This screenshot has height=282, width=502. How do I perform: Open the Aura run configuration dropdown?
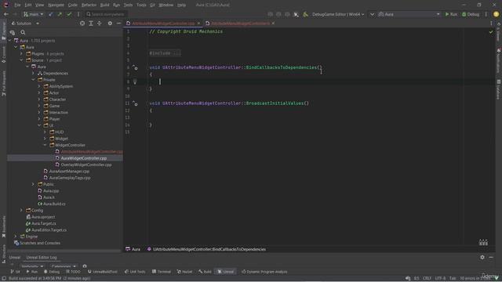tap(409, 14)
